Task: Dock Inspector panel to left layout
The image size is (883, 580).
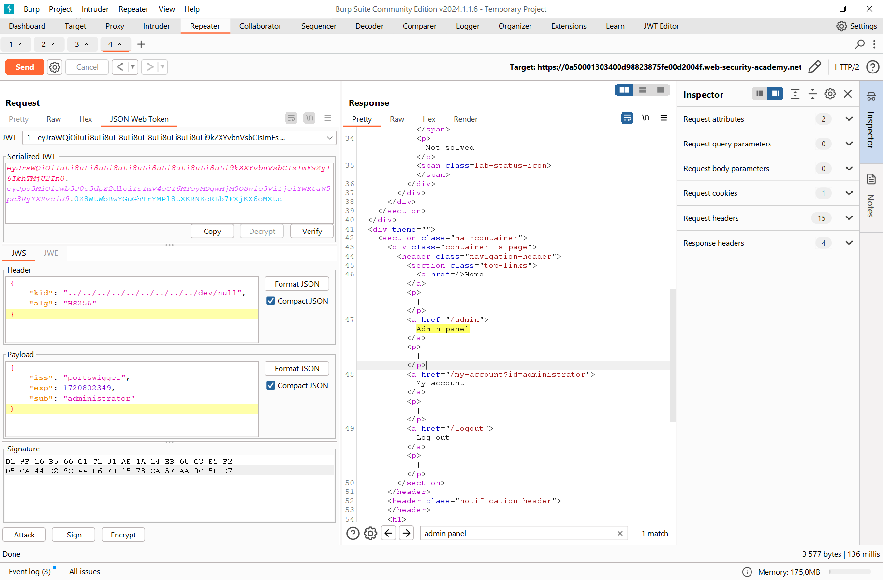Action: [760, 94]
